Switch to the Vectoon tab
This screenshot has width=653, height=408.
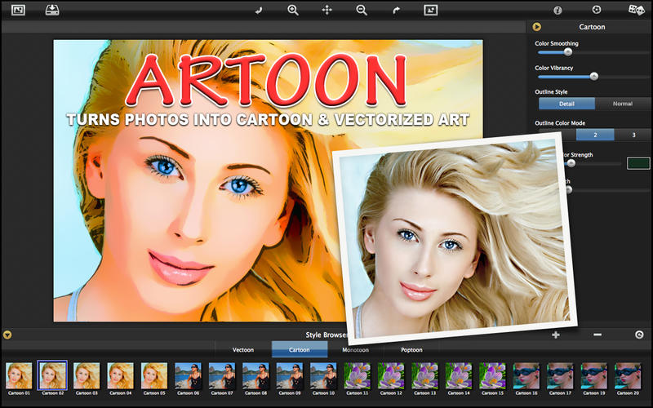click(x=243, y=350)
